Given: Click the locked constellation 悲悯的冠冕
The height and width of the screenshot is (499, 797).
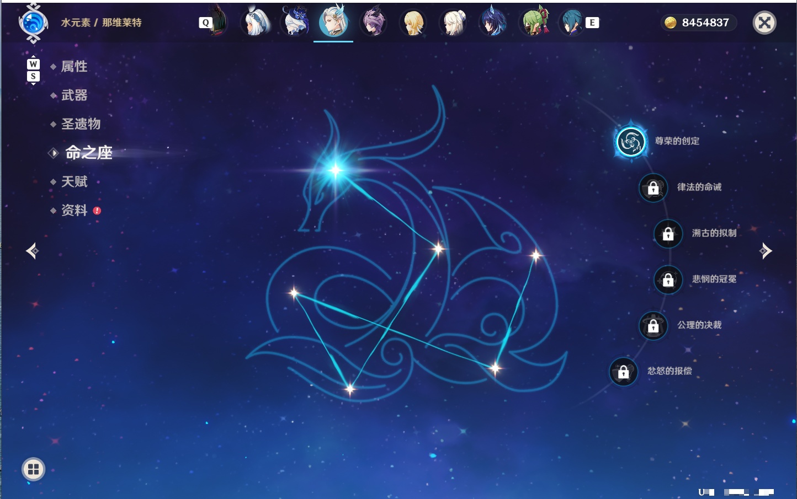Looking at the screenshot, I should click(668, 280).
